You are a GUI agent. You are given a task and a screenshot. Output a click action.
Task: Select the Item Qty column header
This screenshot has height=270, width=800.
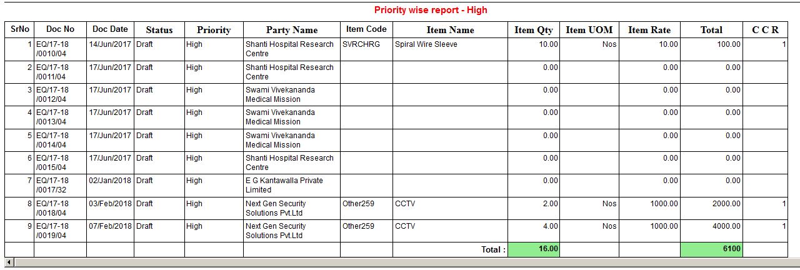[x=534, y=30]
